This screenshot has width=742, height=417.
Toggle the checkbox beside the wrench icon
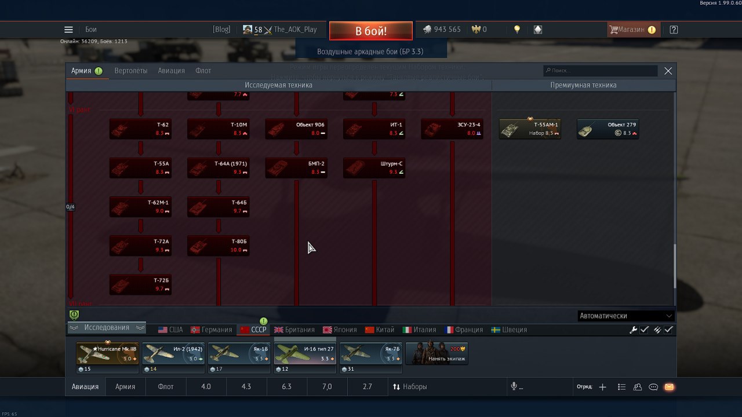[x=645, y=330]
